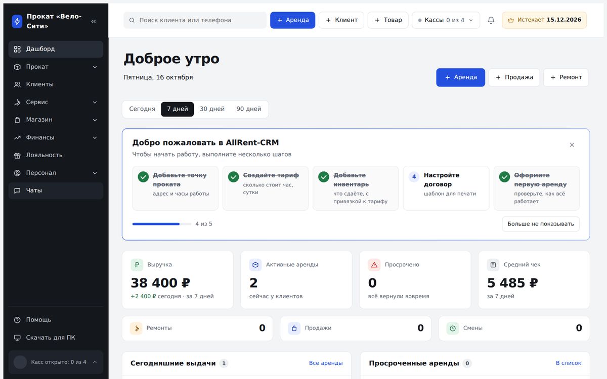Click top bar blue Аренда button
This screenshot has width=607, height=379.
click(292, 20)
